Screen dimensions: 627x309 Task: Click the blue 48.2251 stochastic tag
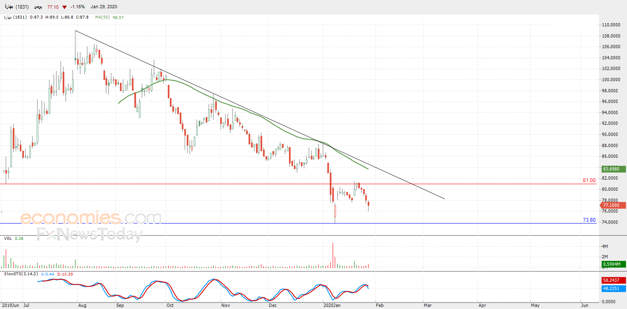coord(614,289)
